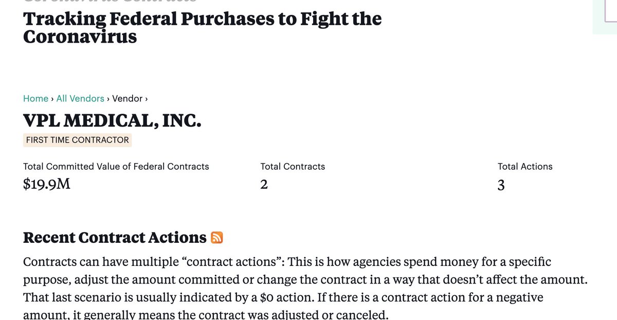The image size is (617, 320).
Task: Go to the Home breadcrumb link
Action: coord(35,98)
